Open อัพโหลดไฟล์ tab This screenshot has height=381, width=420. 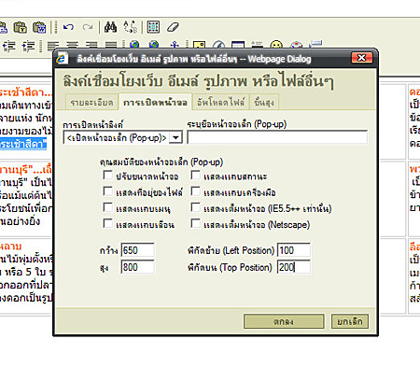[220, 102]
